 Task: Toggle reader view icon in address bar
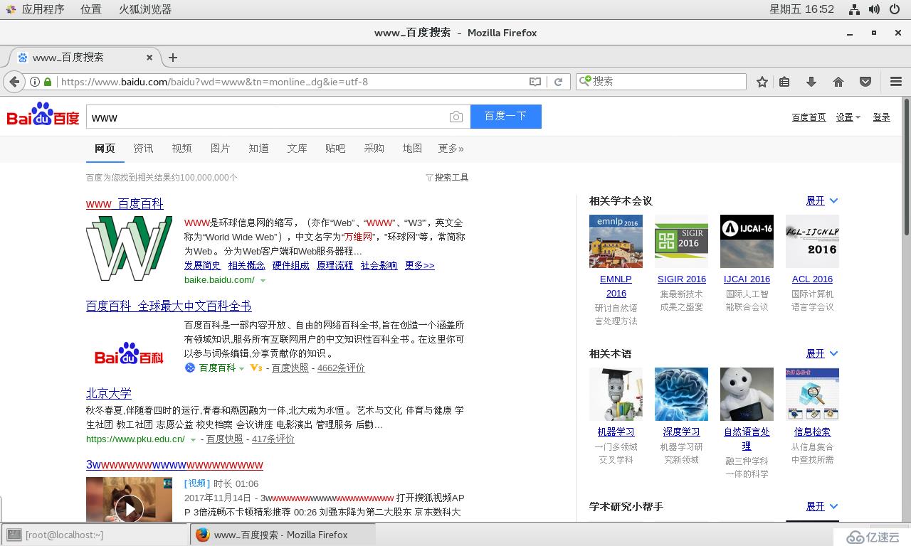[535, 82]
